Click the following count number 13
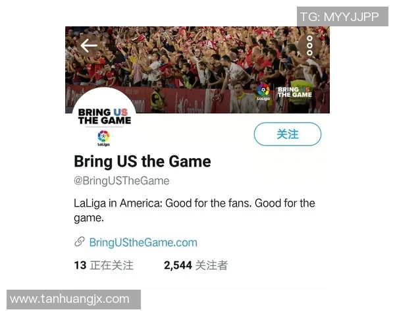The height and width of the screenshot is (316, 395). (x=80, y=265)
